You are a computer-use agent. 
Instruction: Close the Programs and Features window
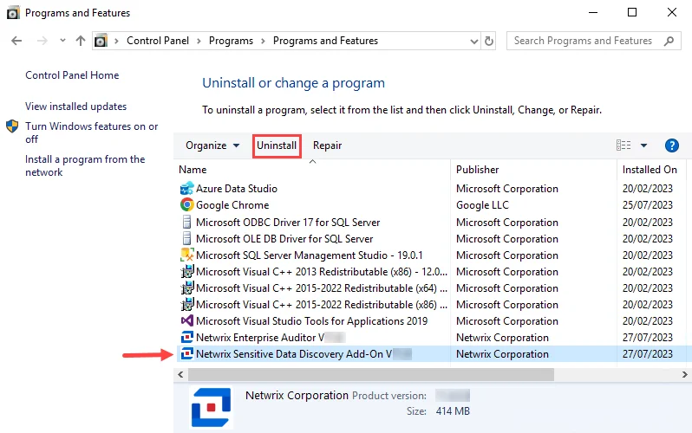point(672,12)
